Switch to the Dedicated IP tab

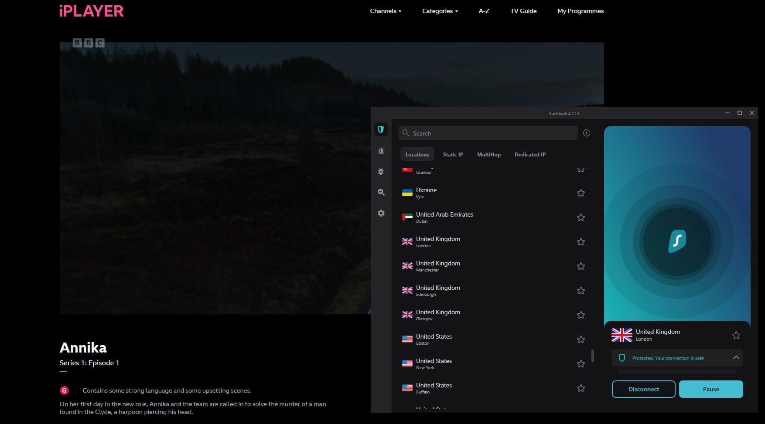click(530, 154)
